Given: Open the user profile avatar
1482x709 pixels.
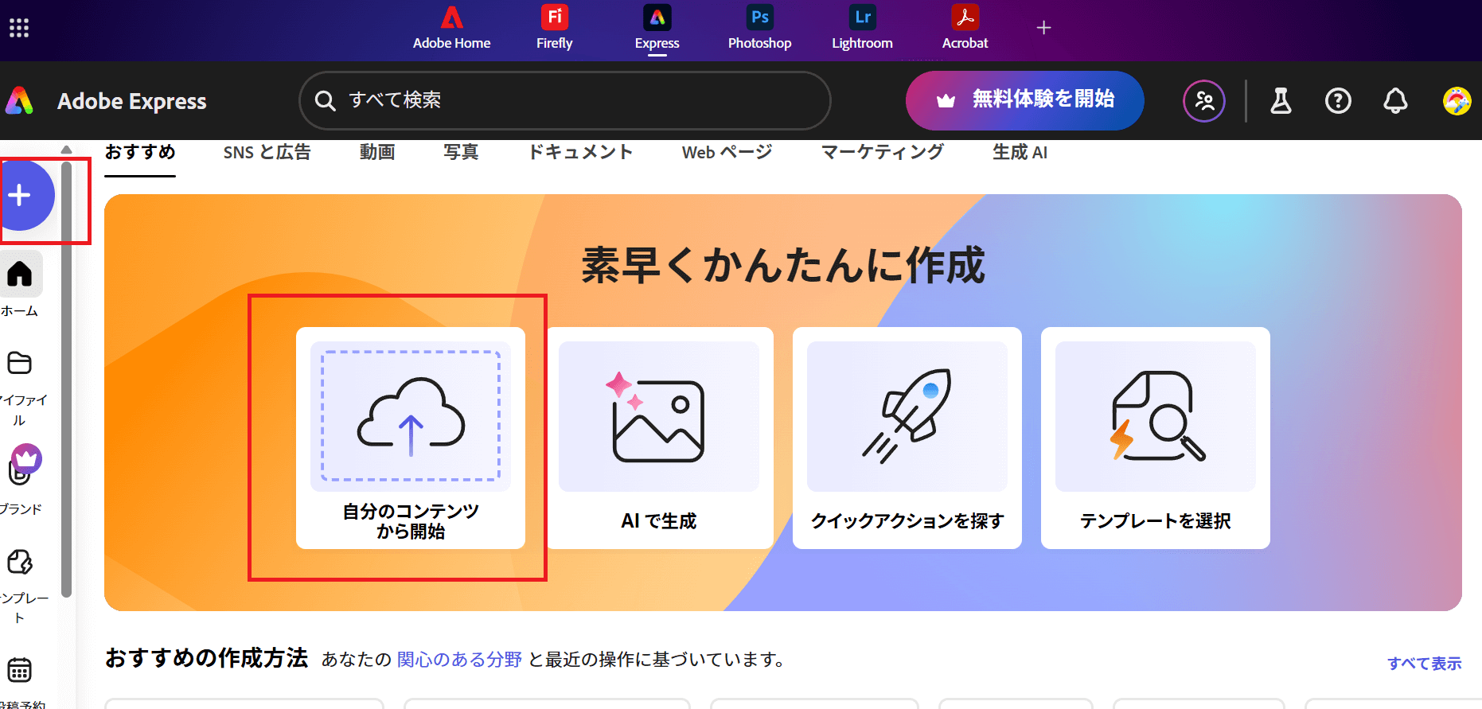Looking at the screenshot, I should tap(1457, 101).
